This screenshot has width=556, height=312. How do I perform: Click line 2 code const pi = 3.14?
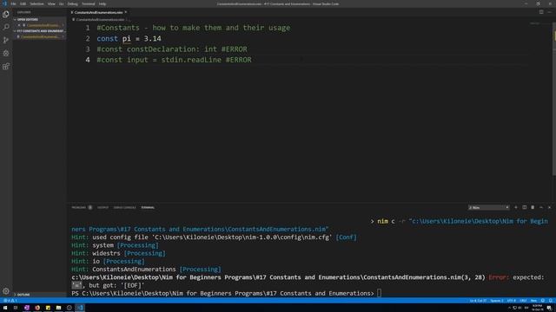click(x=129, y=38)
